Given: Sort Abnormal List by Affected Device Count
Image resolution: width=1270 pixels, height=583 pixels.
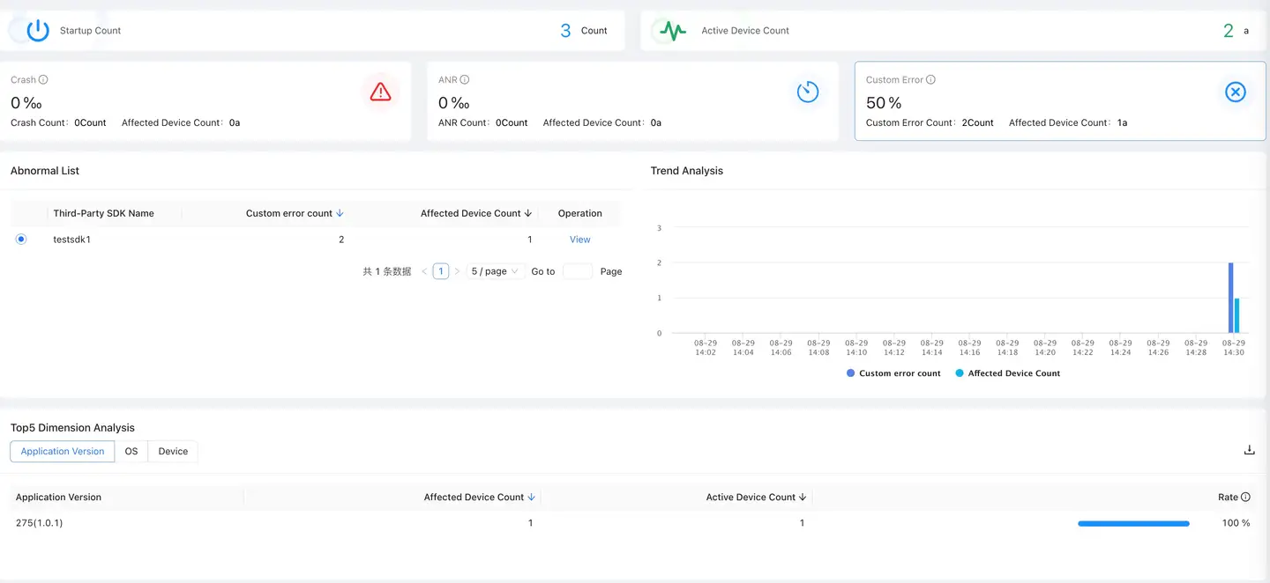Looking at the screenshot, I should click(x=528, y=213).
